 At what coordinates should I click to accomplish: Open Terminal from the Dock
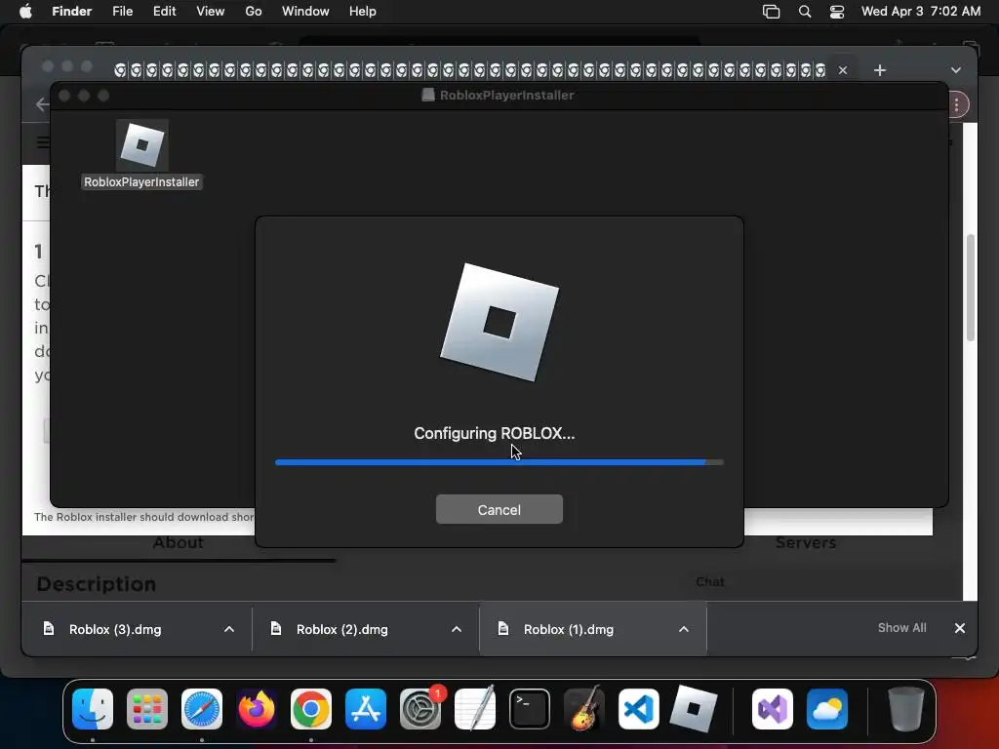[530, 709]
